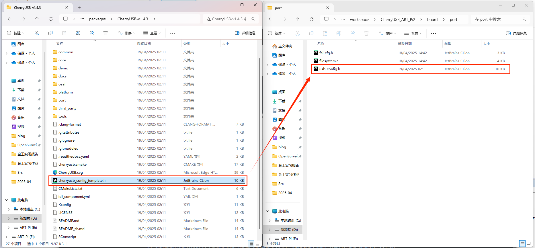Open more options ellipsis in CherryUSB-v1.4.3 toolbar

click(x=173, y=33)
